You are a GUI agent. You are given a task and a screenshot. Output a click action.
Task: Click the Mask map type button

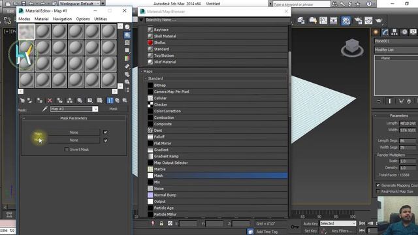tap(113, 109)
